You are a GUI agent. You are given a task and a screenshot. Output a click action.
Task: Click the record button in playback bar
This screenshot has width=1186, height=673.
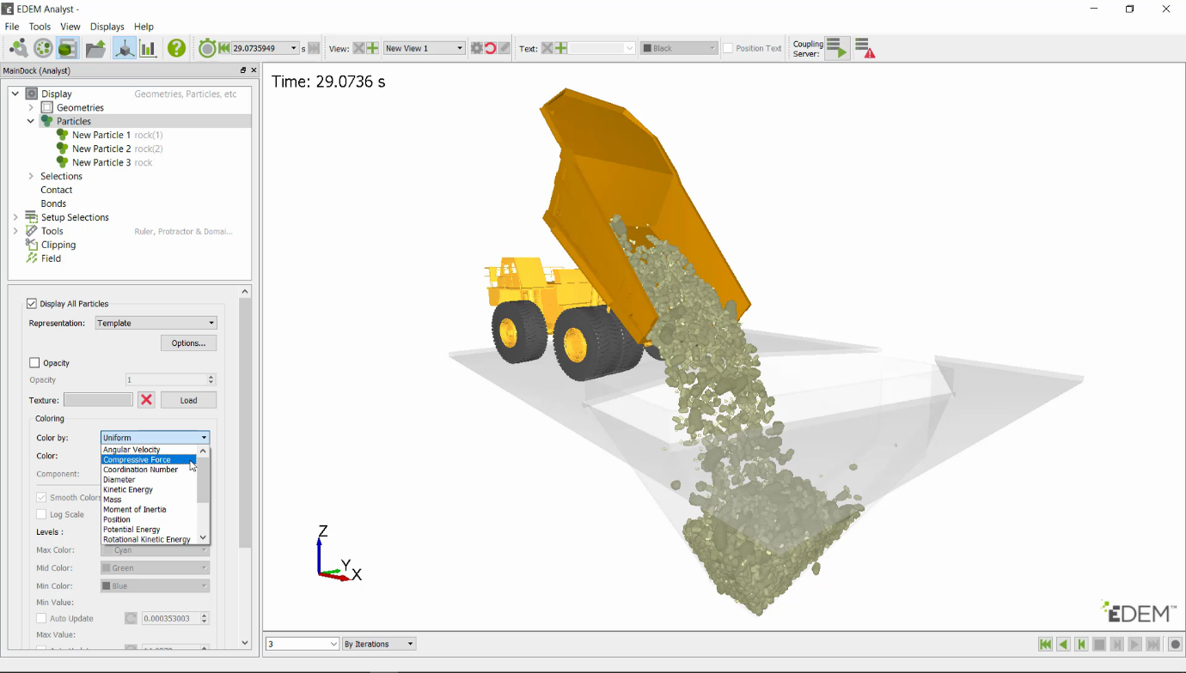(1175, 644)
